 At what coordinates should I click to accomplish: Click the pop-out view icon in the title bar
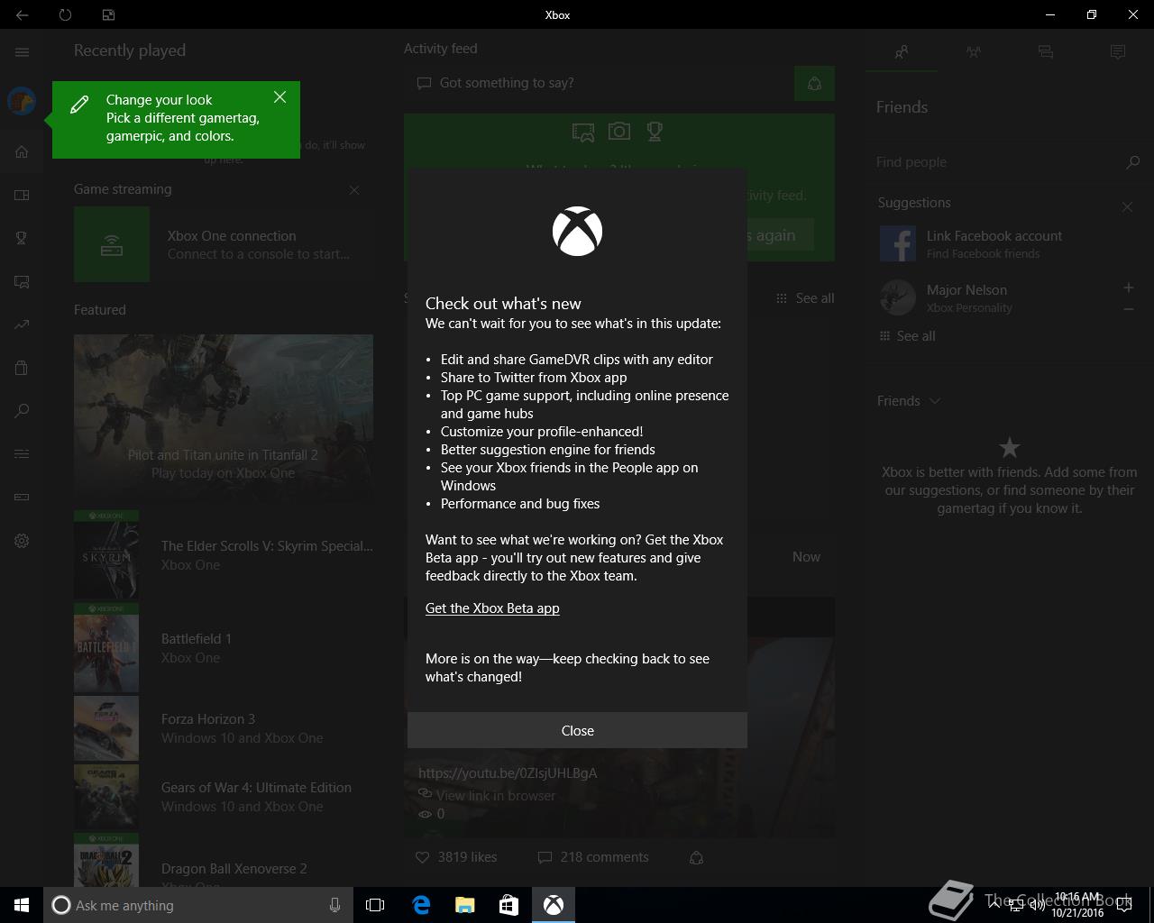click(108, 14)
